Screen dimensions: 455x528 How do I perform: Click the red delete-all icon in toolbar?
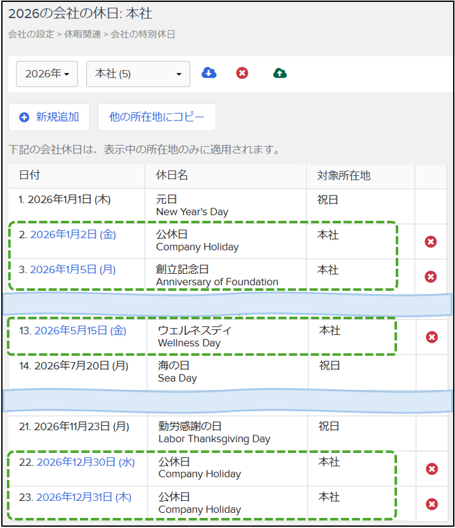point(242,73)
